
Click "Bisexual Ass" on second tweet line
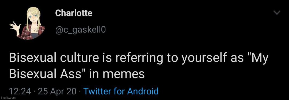[48, 74]
